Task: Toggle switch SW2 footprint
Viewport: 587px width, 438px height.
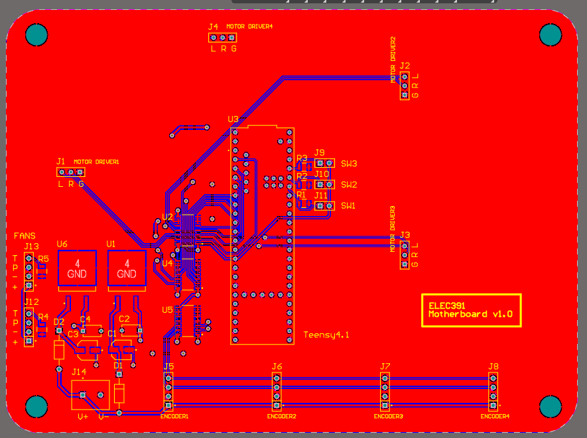Action: click(x=323, y=184)
